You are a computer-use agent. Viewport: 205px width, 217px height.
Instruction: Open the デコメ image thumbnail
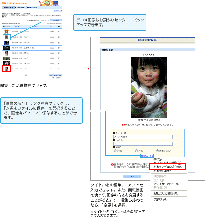click(7, 37)
